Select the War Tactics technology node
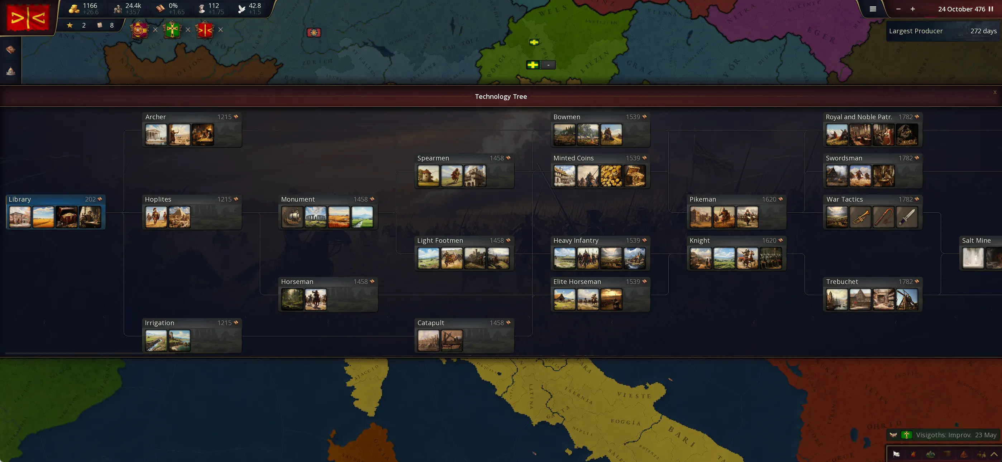The height and width of the screenshot is (462, 1002). coord(844,199)
